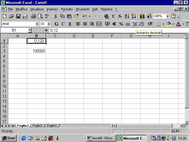Toggle italic C formatting
This screenshot has width=189, height=142.
point(63,24)
